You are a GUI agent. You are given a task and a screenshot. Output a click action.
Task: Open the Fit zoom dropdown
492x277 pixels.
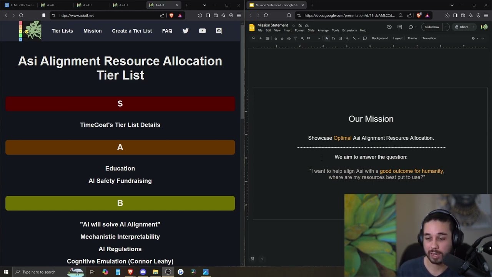313,38
